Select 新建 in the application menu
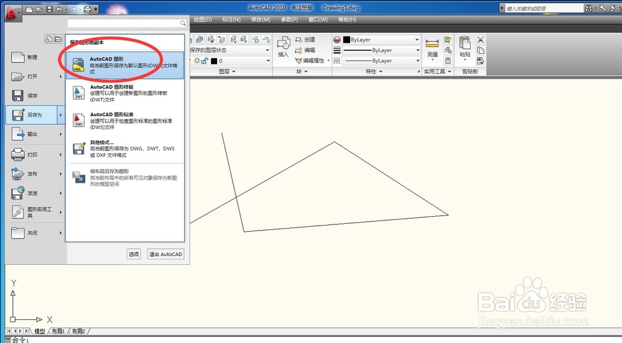This screenshot has height=343, width=622. click(35, 57)
